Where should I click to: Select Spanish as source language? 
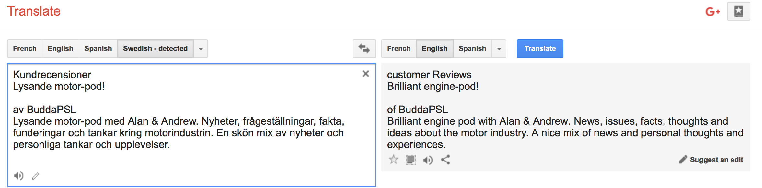tap(98, 49)
